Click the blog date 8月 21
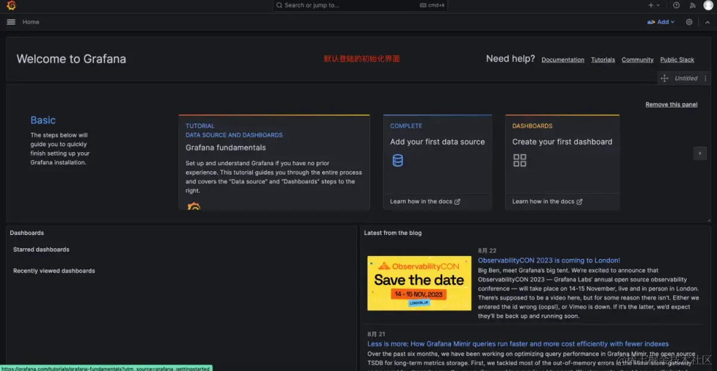The height and width of the screenshot is (371, 717). click(x=376, y=335)
